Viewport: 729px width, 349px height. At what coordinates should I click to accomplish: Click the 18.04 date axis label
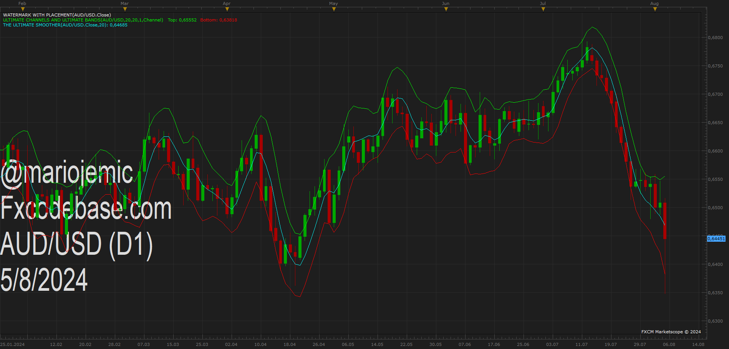[290, 344]
